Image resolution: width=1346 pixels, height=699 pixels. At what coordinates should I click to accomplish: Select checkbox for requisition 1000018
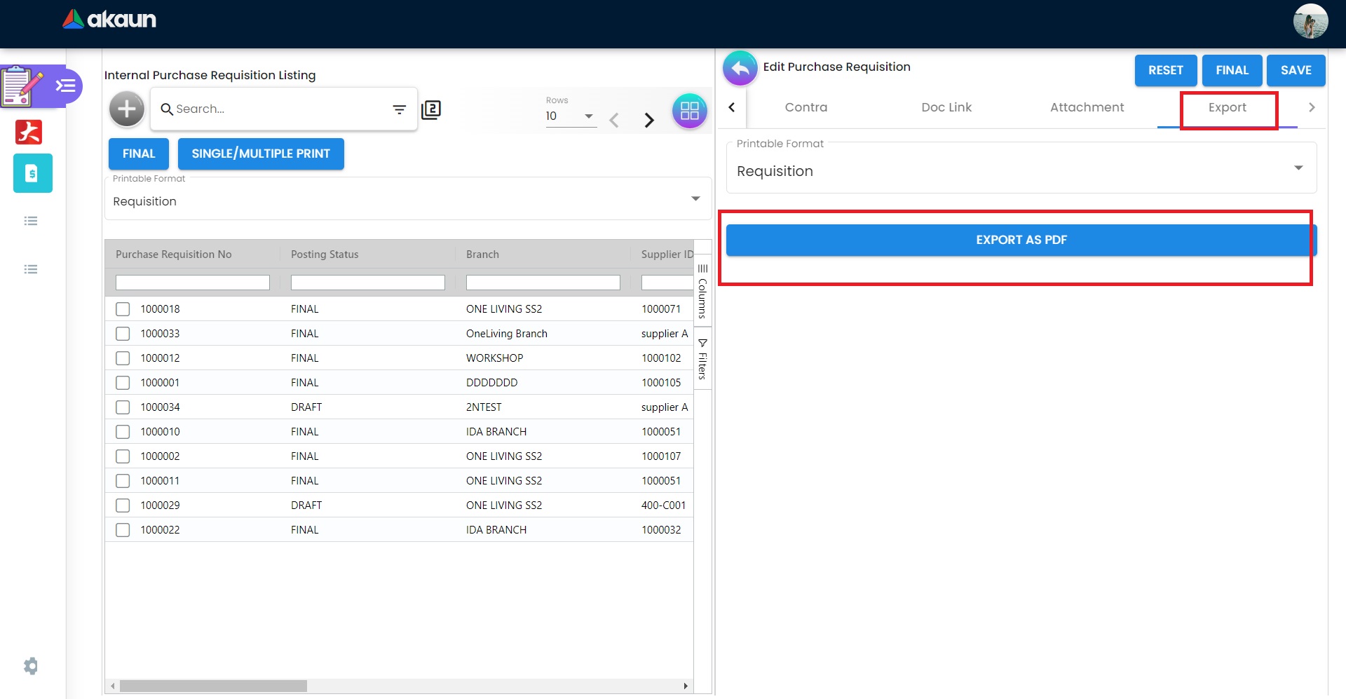pos(123,309)
